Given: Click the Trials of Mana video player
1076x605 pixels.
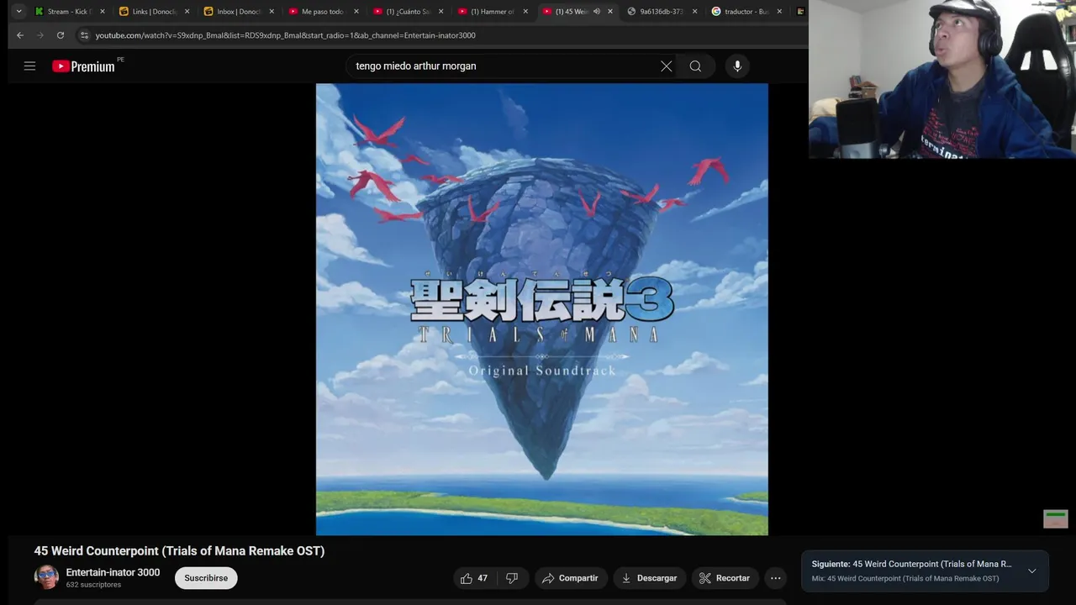Looking at the screenshot, I should pos(541,309).
